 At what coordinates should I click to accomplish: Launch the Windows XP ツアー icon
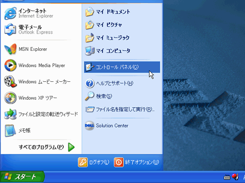click(10, 98)
